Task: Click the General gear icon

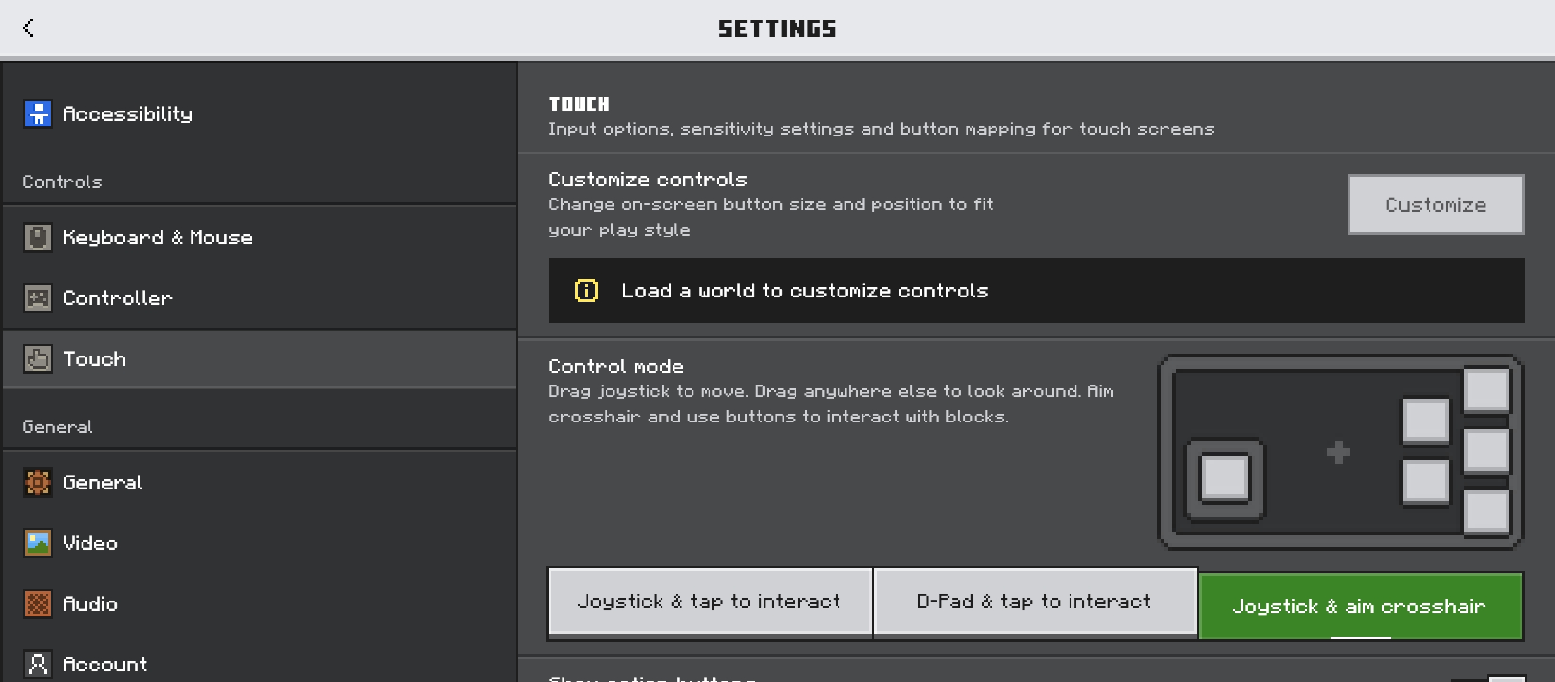Action: (38, 482)
